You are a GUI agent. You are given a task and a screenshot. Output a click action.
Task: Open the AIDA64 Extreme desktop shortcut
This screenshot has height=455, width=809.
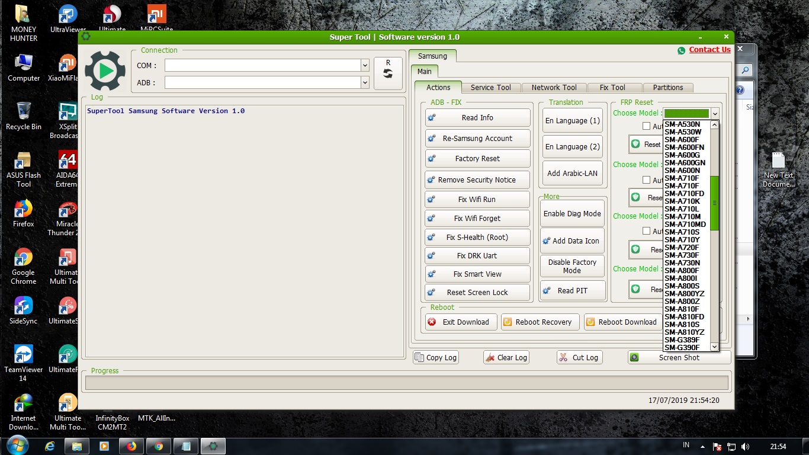67,169
